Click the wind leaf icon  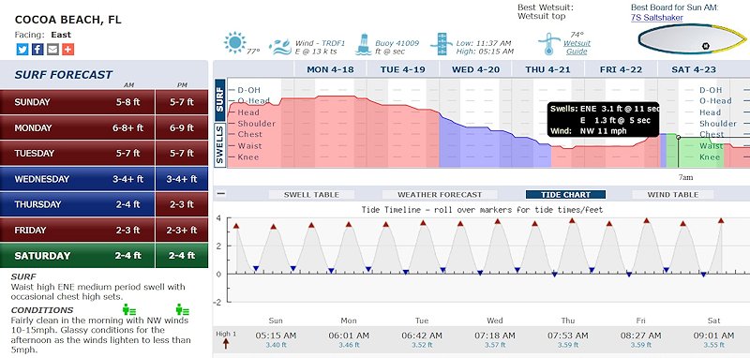(x=279, y=47)
